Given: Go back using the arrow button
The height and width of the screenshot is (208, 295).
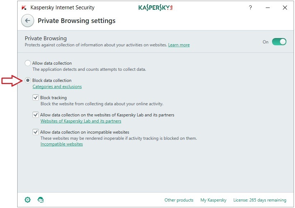Looking at the screenshot, I should [x=28, y=20].
